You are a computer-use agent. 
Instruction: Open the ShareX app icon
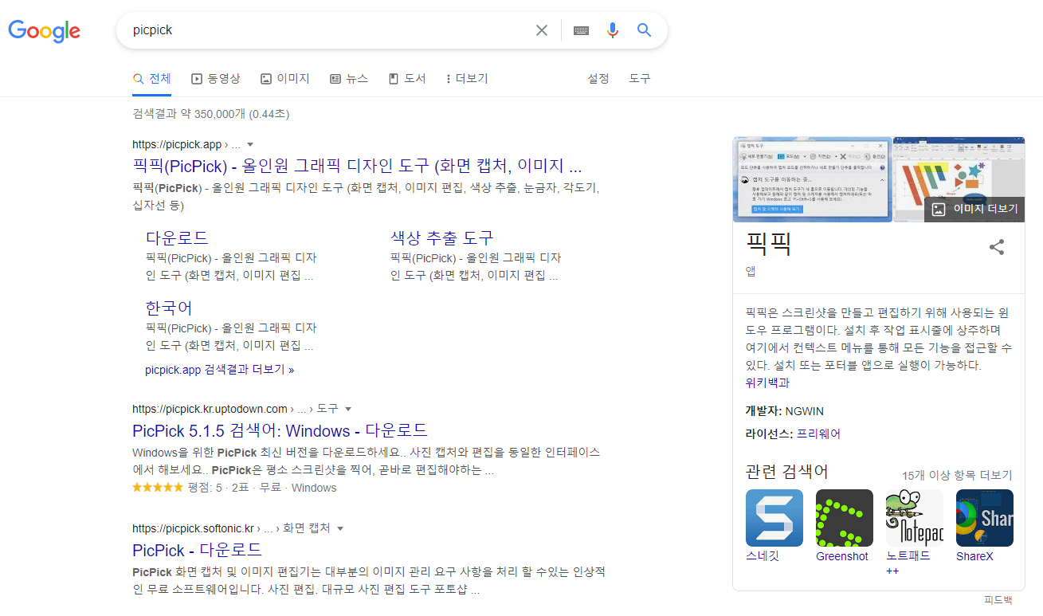(x=985, y=518)
